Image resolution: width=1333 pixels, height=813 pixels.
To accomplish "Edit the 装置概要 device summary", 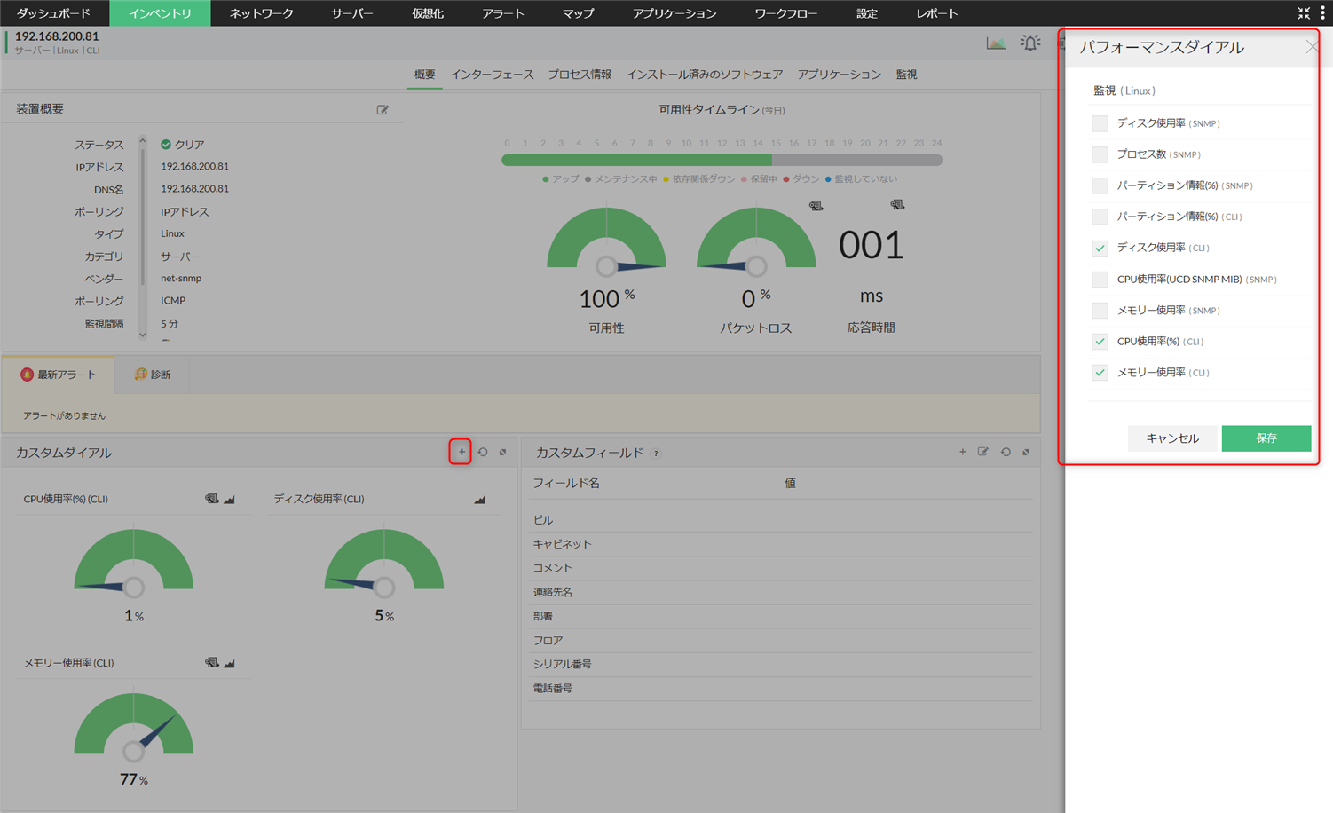I will [x=383, y=110].
